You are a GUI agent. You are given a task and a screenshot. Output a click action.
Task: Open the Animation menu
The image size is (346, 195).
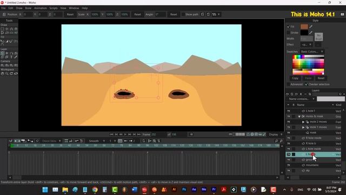[41, 8]
